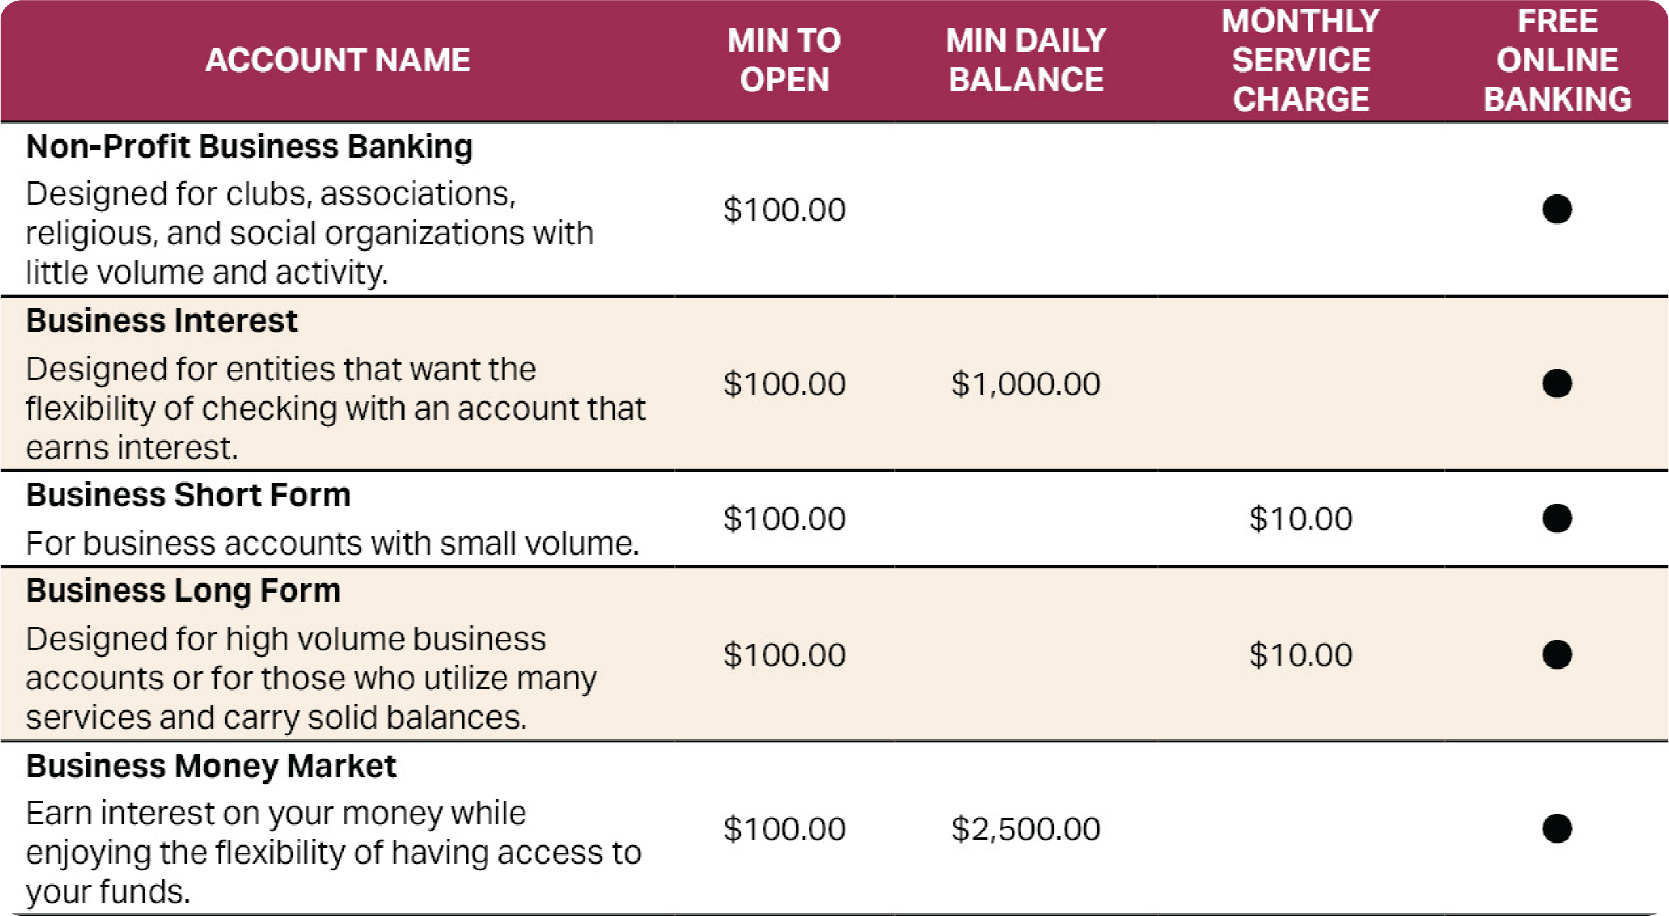Viewport: 1669px width, 916px height.
Task: Click the Business Long Form online banking dot
Action: pos(1556,655)
